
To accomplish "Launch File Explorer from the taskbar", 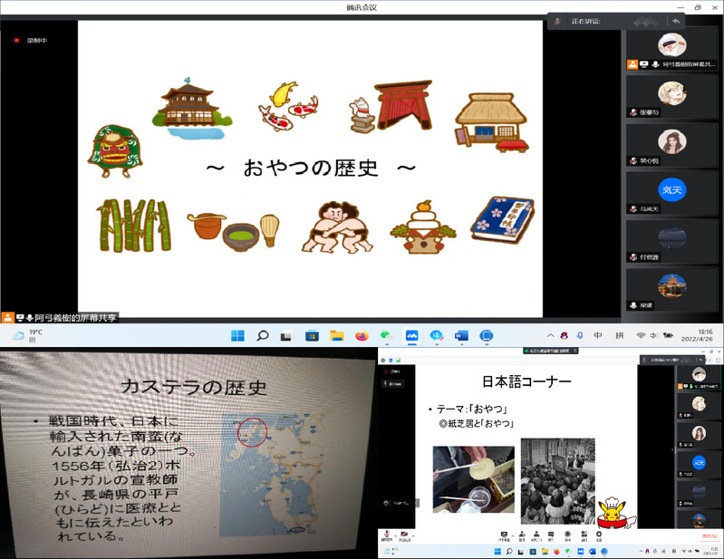I will click(x=336, y=336).
